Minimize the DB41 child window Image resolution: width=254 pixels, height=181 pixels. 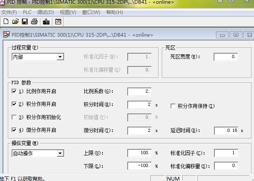point(222,35)
